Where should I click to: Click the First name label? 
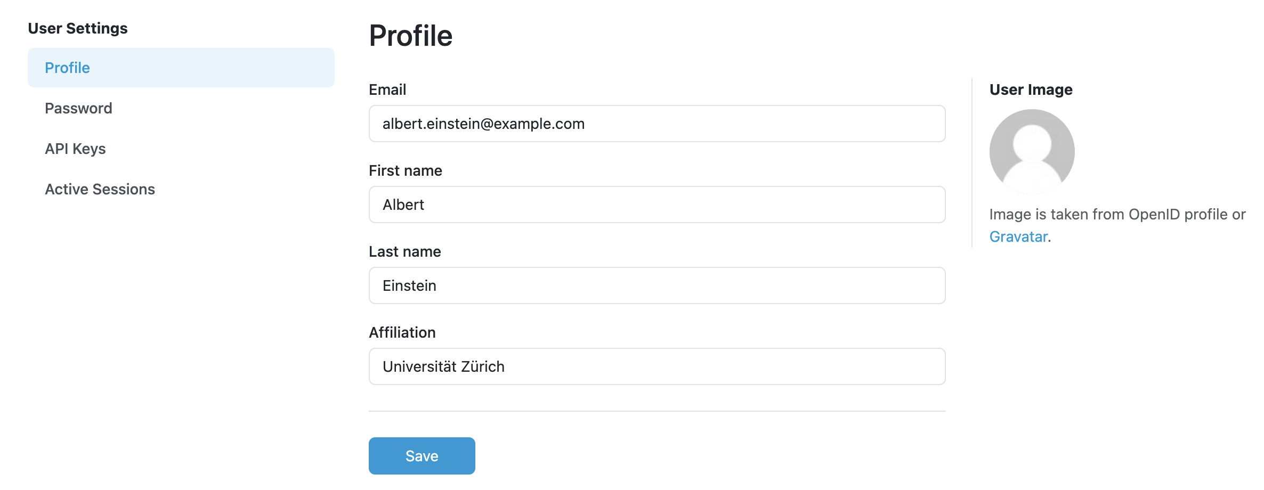pyautogui.click(x=406, y=170)
